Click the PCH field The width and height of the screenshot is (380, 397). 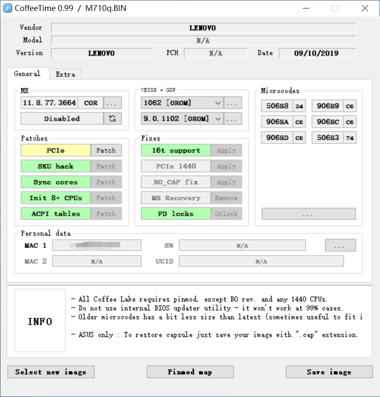[216, 53]
